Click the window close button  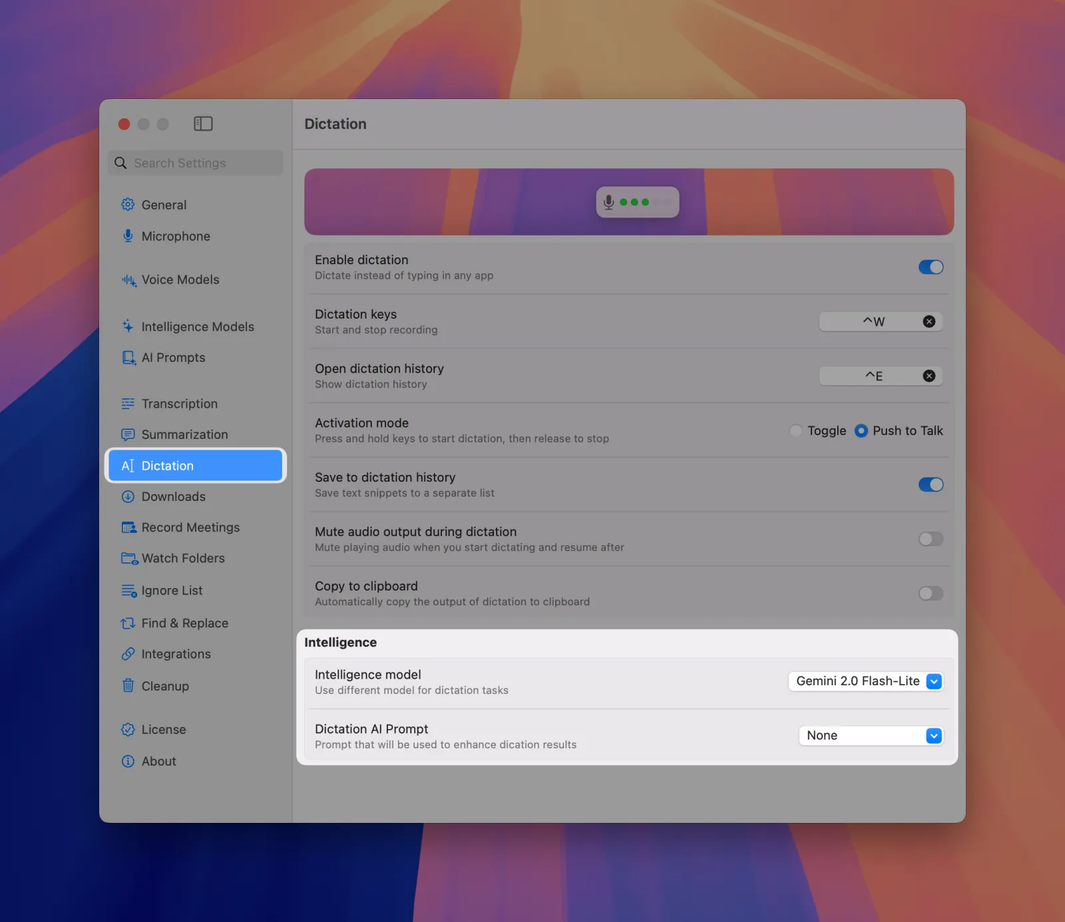point(124,124)
